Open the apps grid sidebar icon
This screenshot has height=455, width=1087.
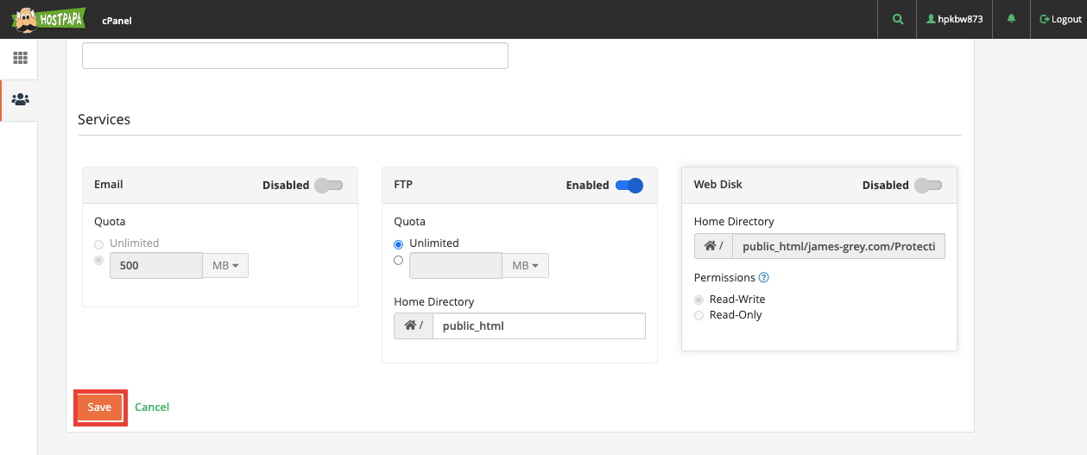click(20, 58)
